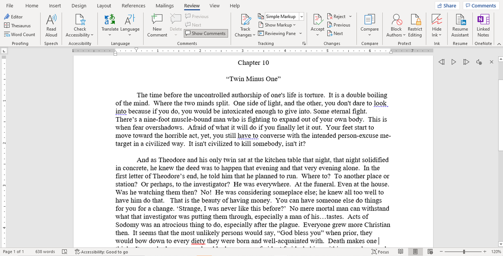Start Read Aloud speech
This screenshot has height=256, width=503.
tap(51, 25)
